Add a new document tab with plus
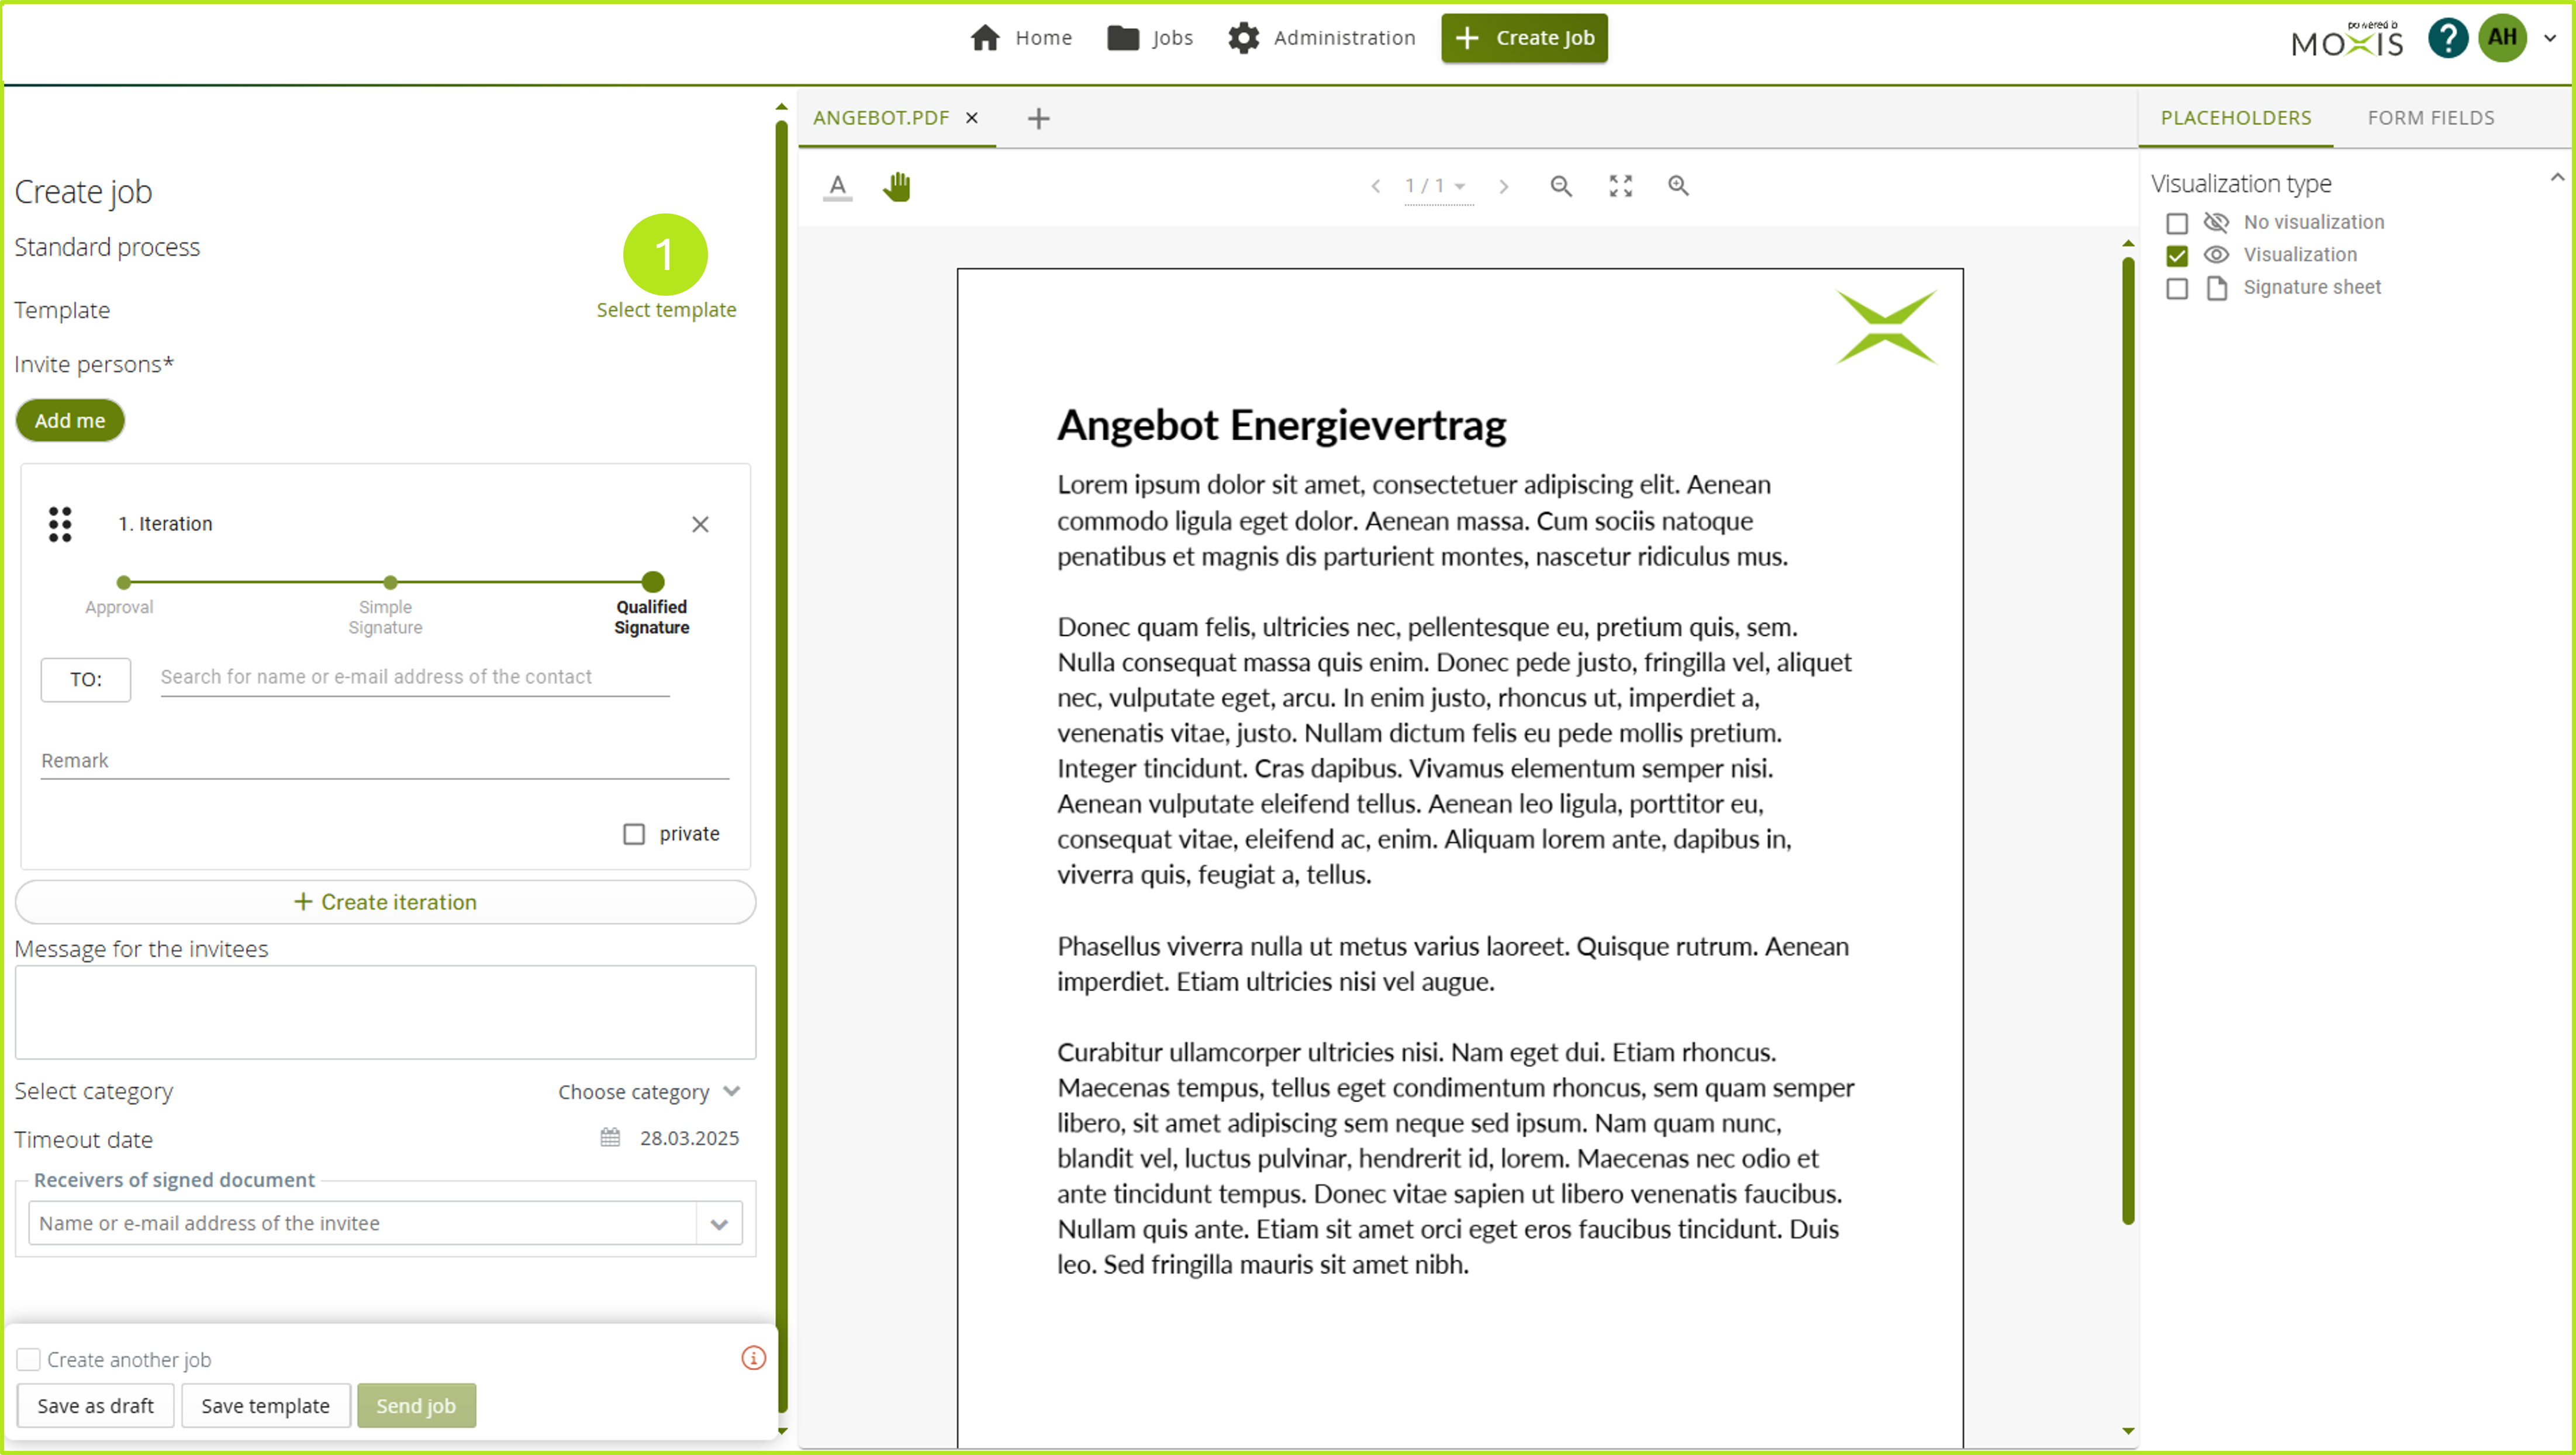Image resolution: width=2576 pixels, height=1455 pixels. coord(1038,119)
